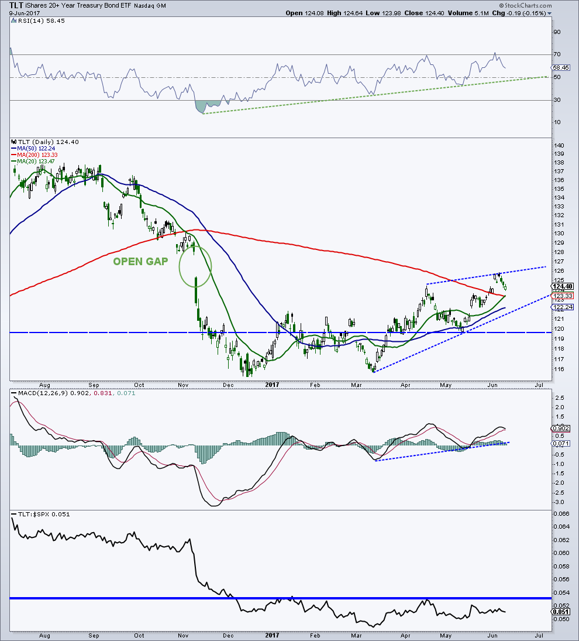Click the 126 label on price axis
This screenshot has width=579, height=641.
[x=559, y=270]
